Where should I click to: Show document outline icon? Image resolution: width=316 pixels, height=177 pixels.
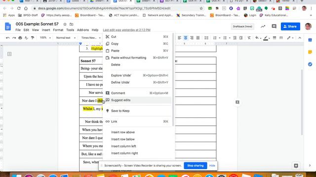point(9,54)
